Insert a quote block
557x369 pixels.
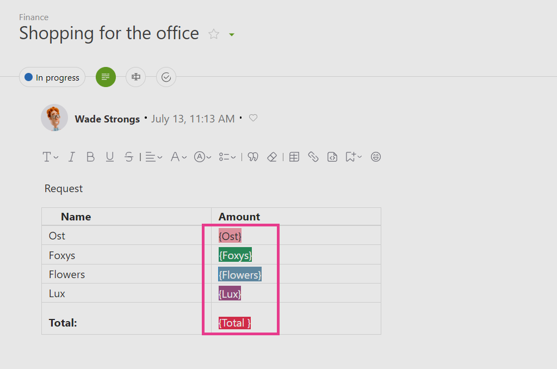[253, 157]
